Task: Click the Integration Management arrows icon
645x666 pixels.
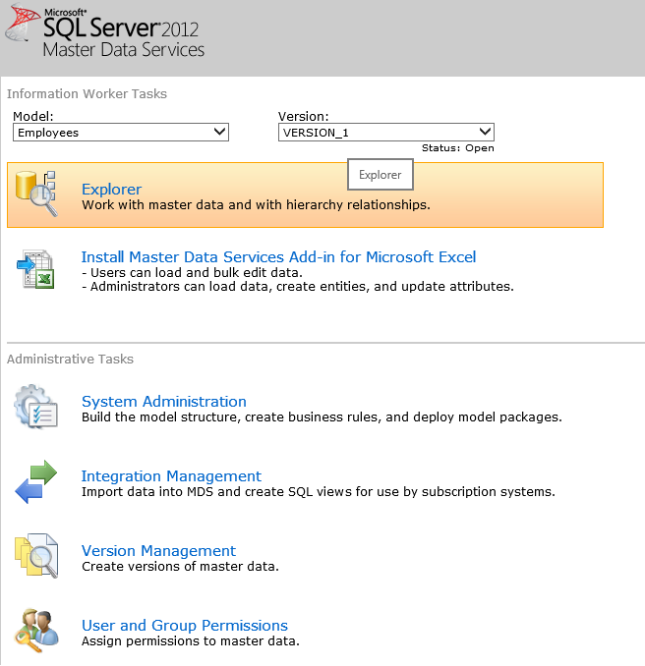Action: [x=35, y=481]
